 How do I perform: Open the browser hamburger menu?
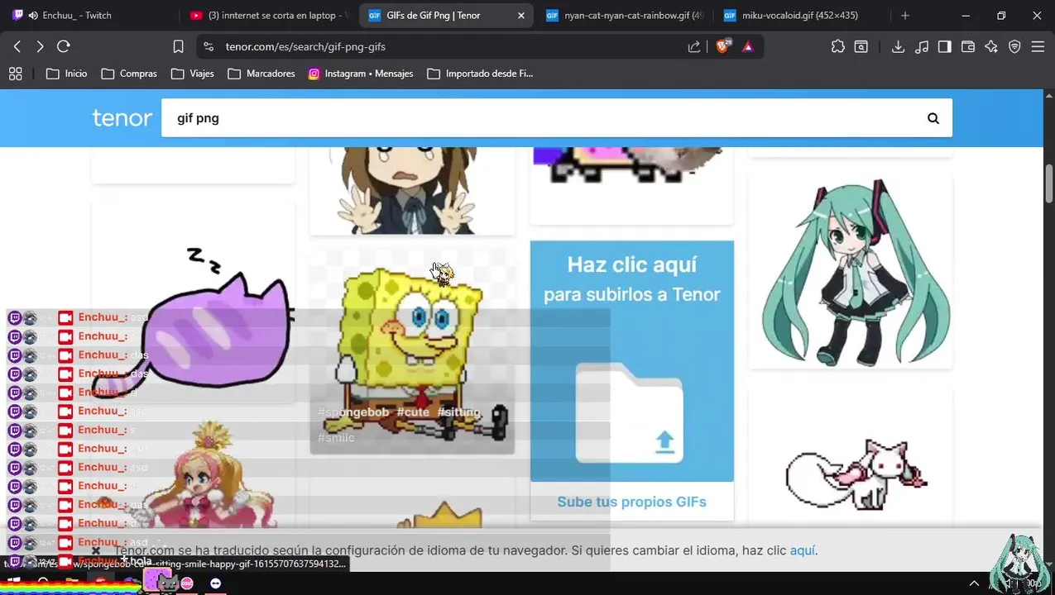click(1038, 47)
